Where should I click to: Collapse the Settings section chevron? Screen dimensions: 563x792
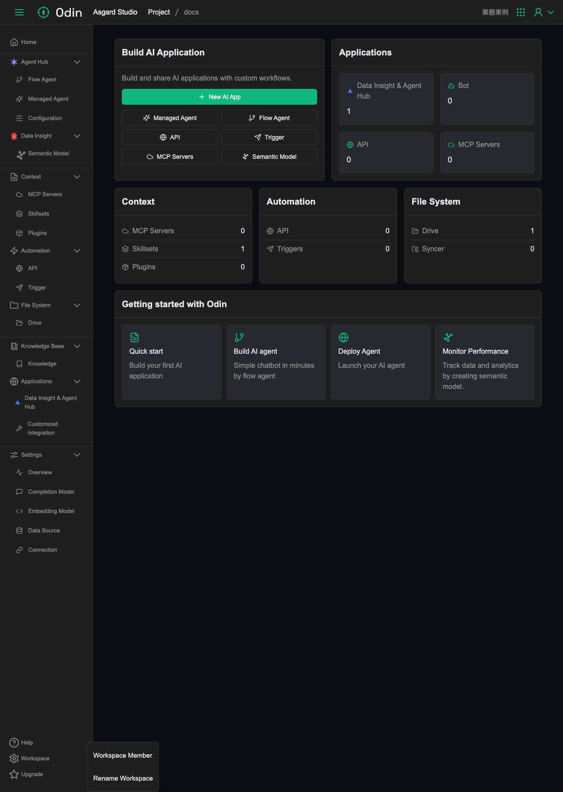point(77,455)
